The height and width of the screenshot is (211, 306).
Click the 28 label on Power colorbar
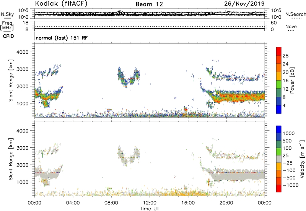(x=285, y=56)
